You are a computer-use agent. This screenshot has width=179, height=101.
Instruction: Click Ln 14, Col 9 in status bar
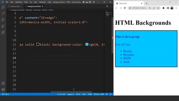pos(61,94)
